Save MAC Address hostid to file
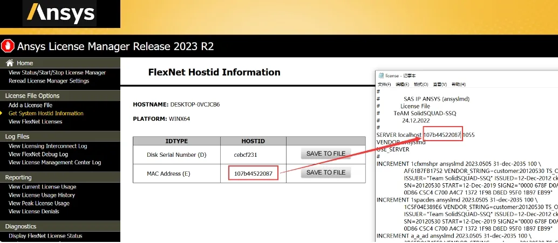The image size is (558, 243). [325, 172]
